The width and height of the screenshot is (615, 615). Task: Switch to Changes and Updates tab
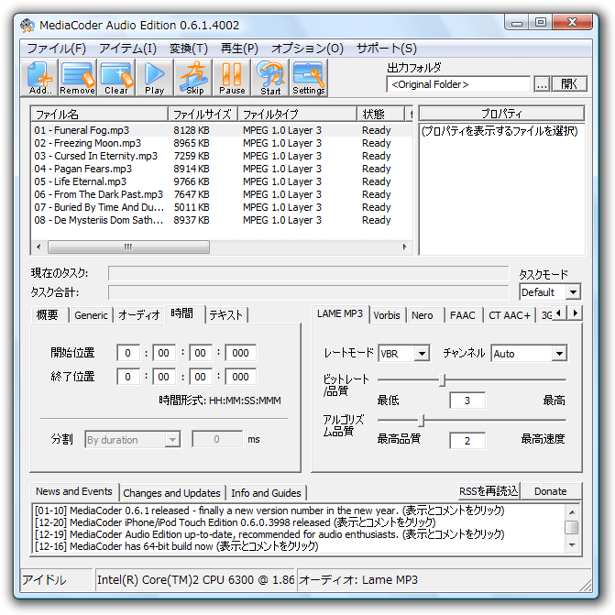[171, 493]
